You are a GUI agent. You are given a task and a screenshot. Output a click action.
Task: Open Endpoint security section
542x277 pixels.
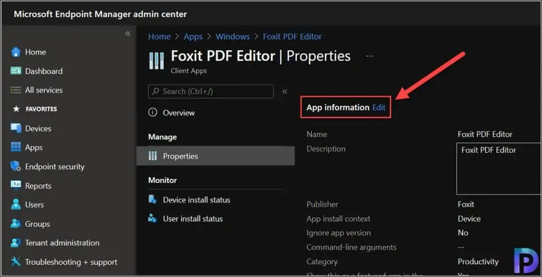tap(55, 167)
